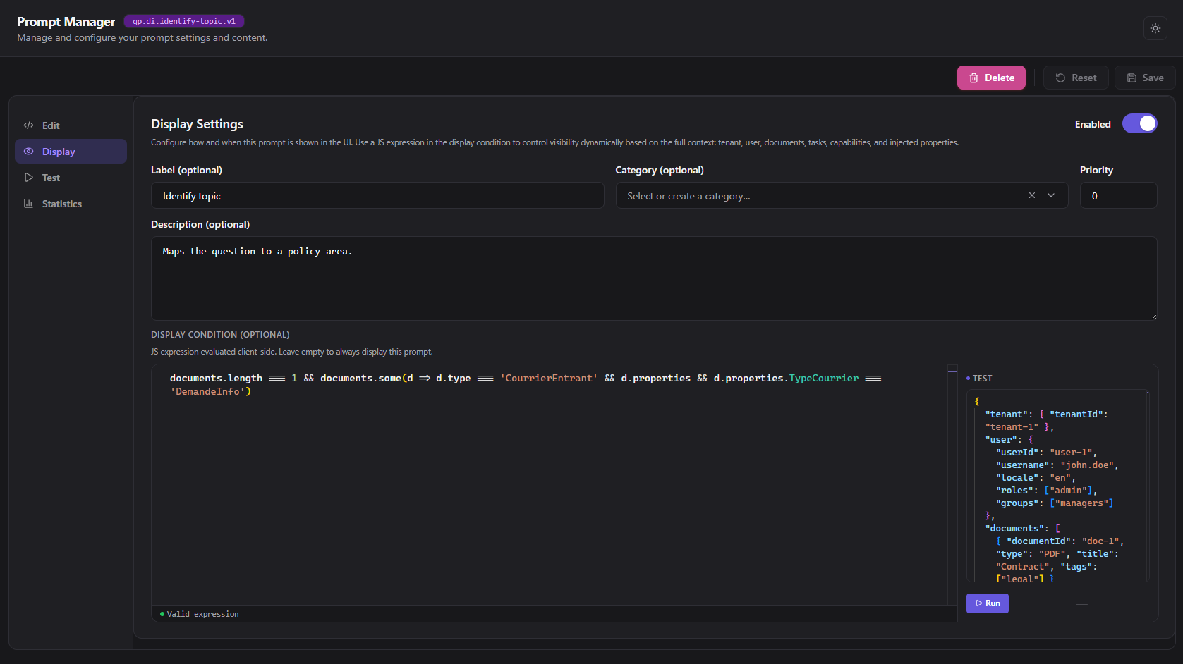Click the Priority number field
1183x664 pixels.
point(1118,195)
